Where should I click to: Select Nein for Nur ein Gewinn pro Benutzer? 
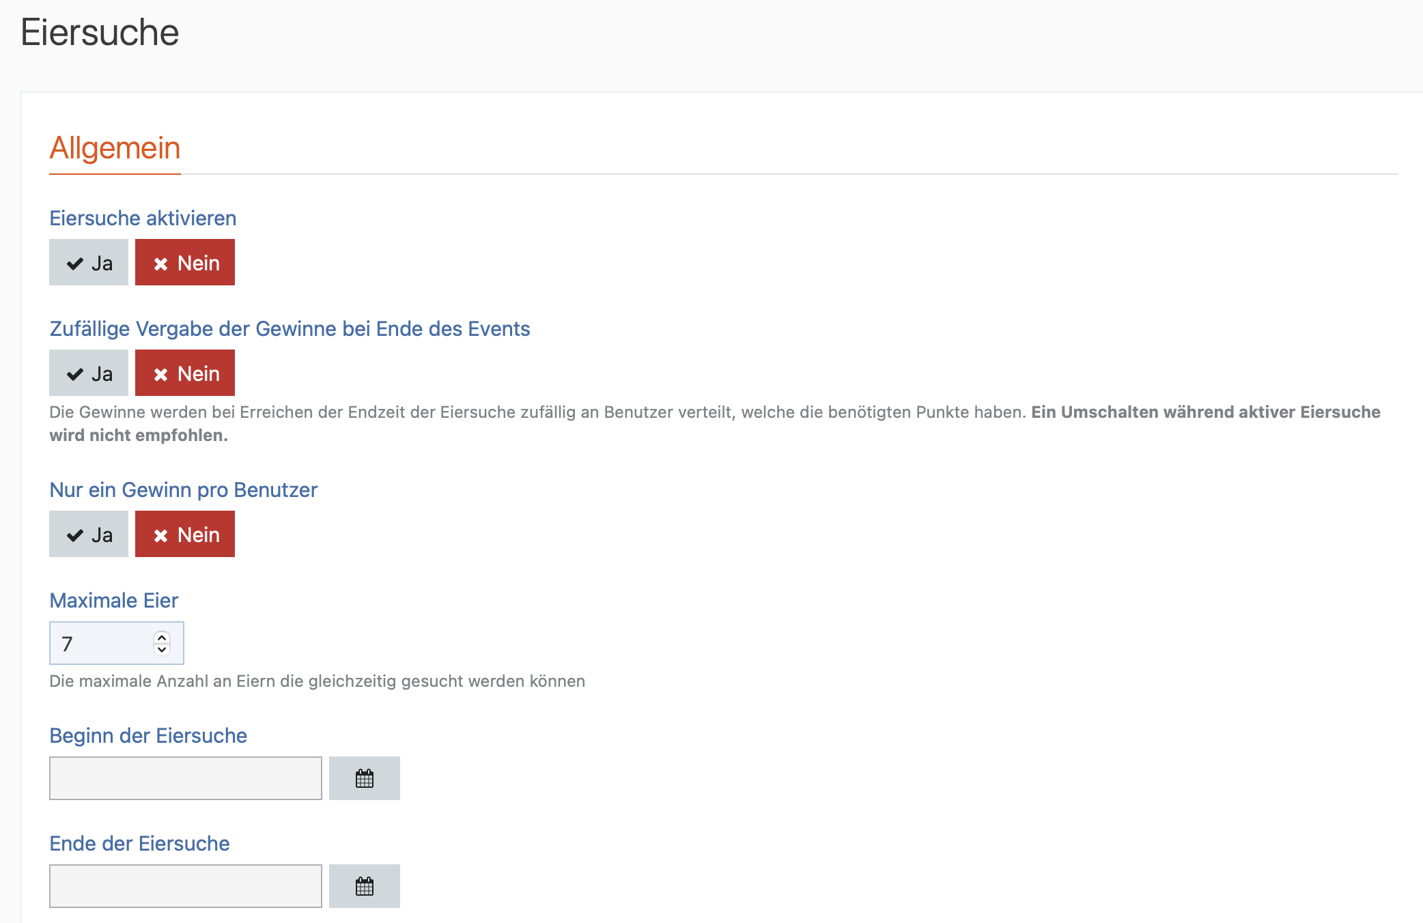tap(185, 535)
